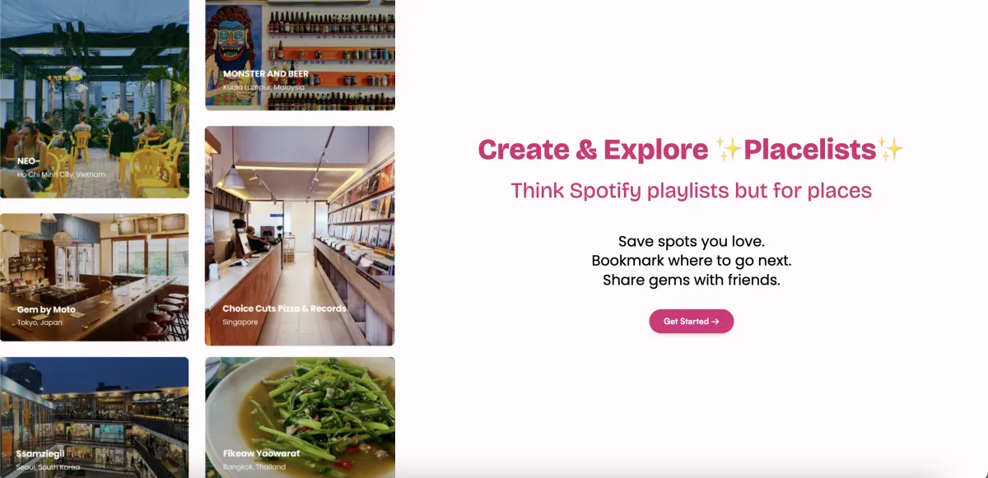The width and height of the screenshot is (988, 478).
Task: Click the Tokyo, Japan location label
Action: pos(40,323)
